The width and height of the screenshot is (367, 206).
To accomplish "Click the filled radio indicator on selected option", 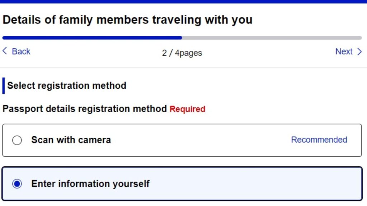I will pos(17,183).
